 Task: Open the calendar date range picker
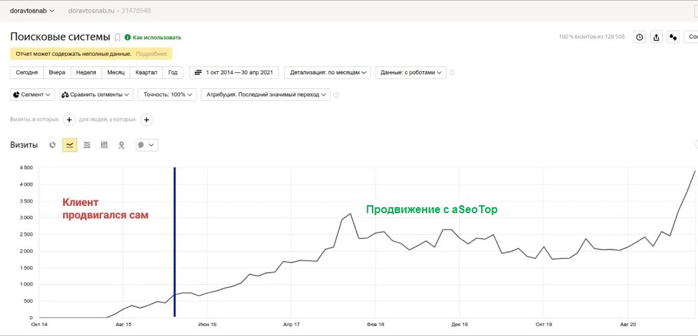click(x=234, y=72)
